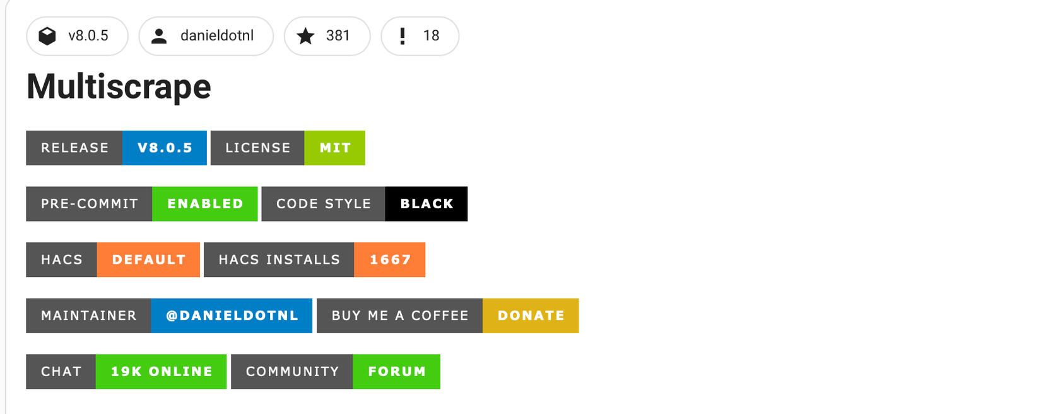Click the Release V8.0.5 badge

(x=116, y=148)
